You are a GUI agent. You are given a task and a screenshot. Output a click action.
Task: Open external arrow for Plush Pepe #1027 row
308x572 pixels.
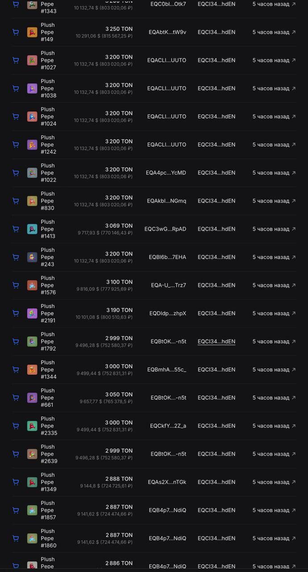coord(294,60)
